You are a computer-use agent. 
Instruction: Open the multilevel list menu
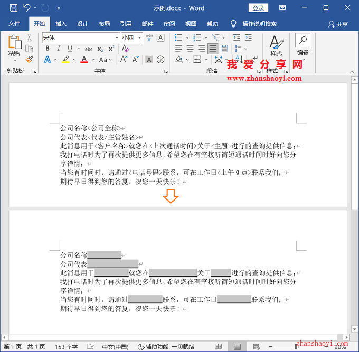(216, 37)
